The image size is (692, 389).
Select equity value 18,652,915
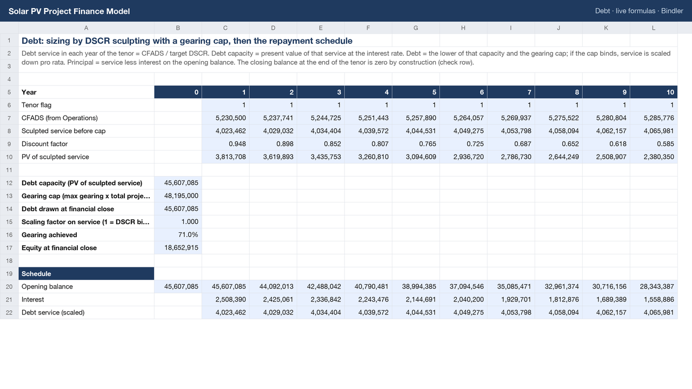(178, 247)
